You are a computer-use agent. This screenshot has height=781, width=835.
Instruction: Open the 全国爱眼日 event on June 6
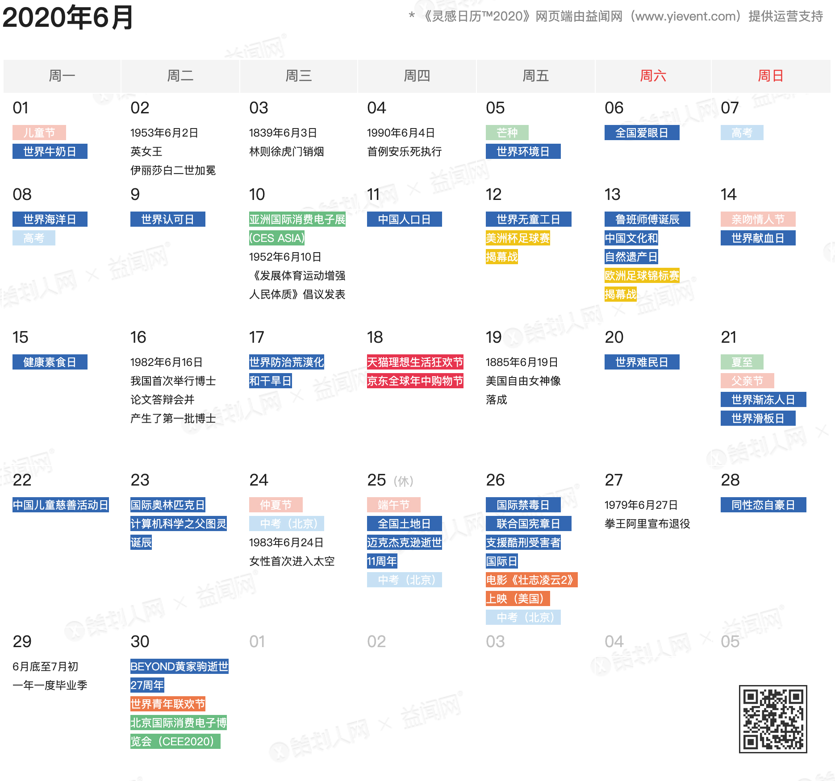pyautogui.click(x=642, y=133)
